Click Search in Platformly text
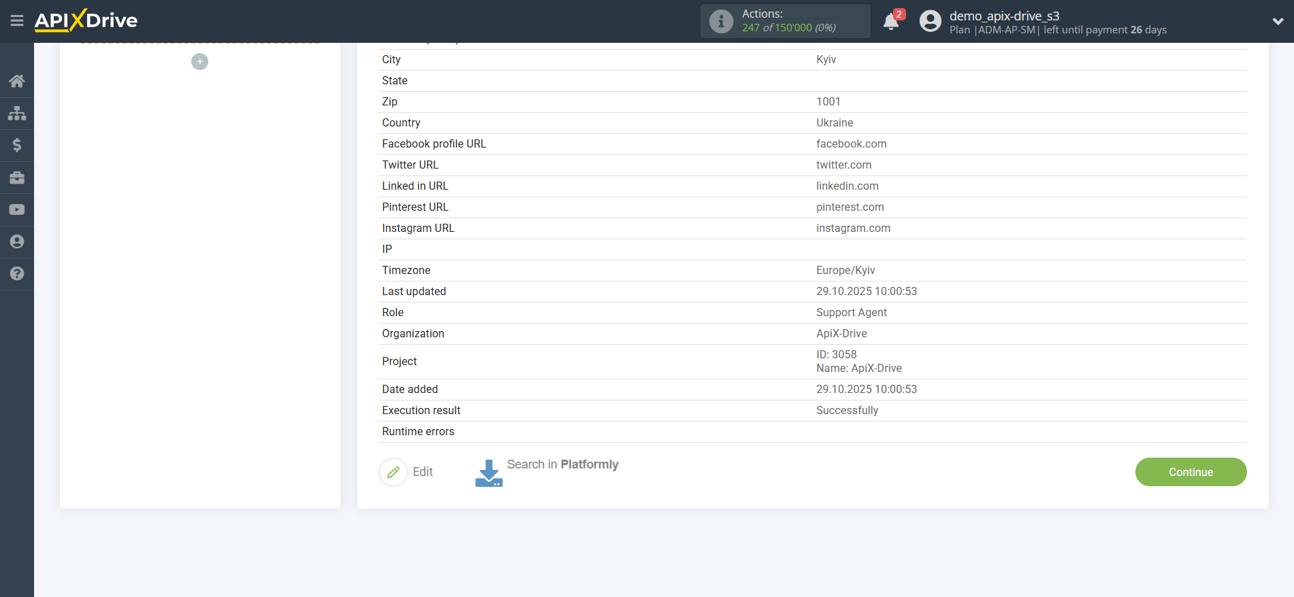The image size is (1294, 597). pyautogui.click(x=563, y=464)
